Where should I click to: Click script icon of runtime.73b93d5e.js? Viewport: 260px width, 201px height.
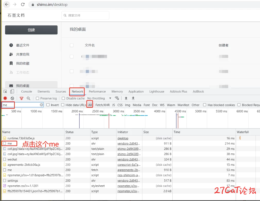coord(4,138)
